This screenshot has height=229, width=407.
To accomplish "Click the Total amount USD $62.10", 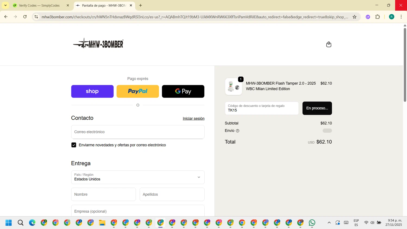I will pyautogui.click(x=320, y=142).
